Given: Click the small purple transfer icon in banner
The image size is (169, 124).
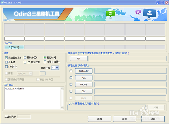Looking at the screenshot, I should (138, 12).
